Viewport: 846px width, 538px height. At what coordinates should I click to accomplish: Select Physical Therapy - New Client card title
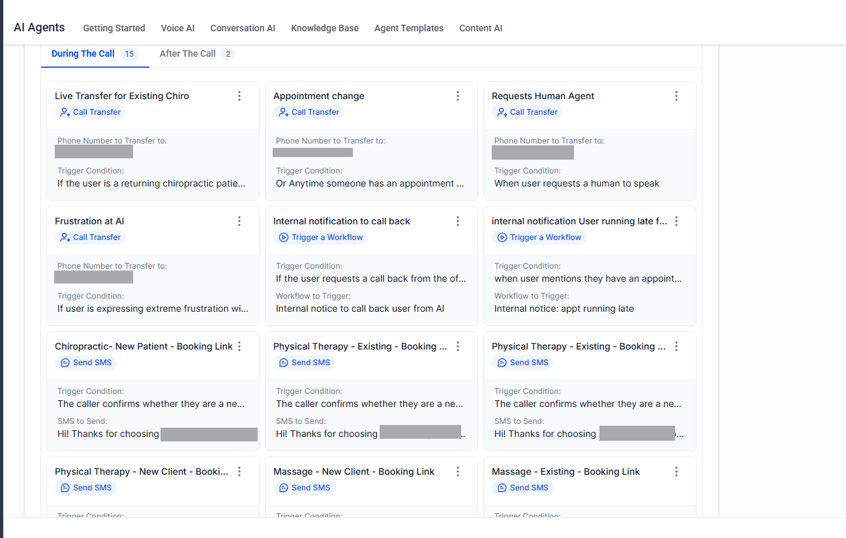(142, 471)
